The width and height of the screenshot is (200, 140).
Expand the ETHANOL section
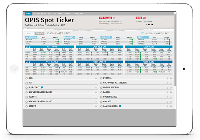(x=101, y=78)
